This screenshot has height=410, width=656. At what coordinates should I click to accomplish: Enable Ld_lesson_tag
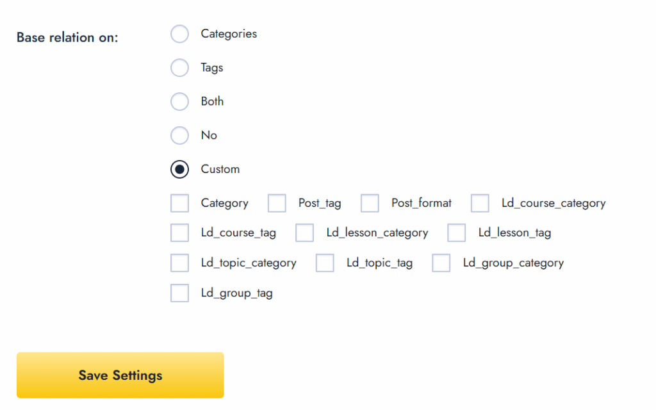(x=456, y=233)
